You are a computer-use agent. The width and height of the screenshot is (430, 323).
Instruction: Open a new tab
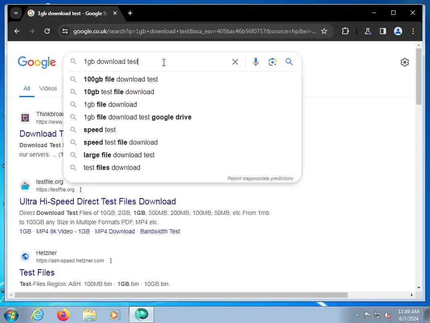point(130,13)
